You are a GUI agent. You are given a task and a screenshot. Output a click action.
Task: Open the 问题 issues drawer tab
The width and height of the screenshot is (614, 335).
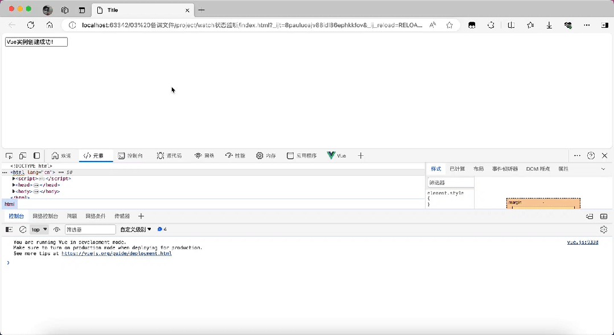[x=72, y=216]
